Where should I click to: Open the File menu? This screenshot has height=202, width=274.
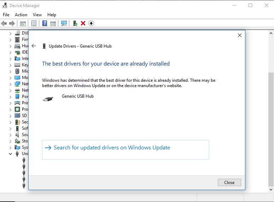point(6,15)
